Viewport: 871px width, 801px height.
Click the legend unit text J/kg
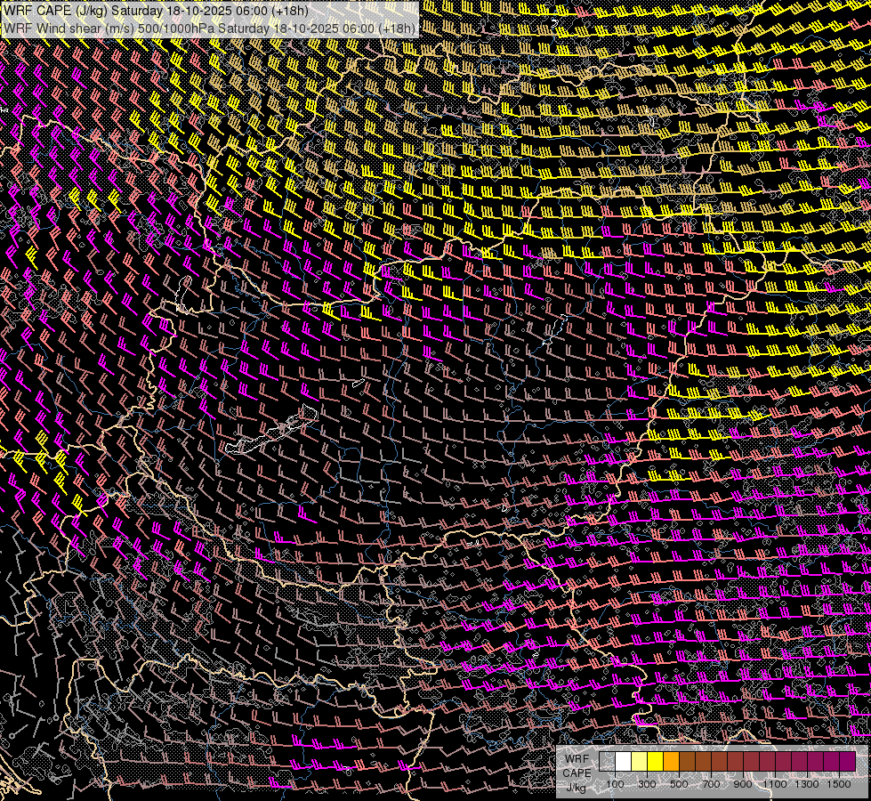point(577,787)
